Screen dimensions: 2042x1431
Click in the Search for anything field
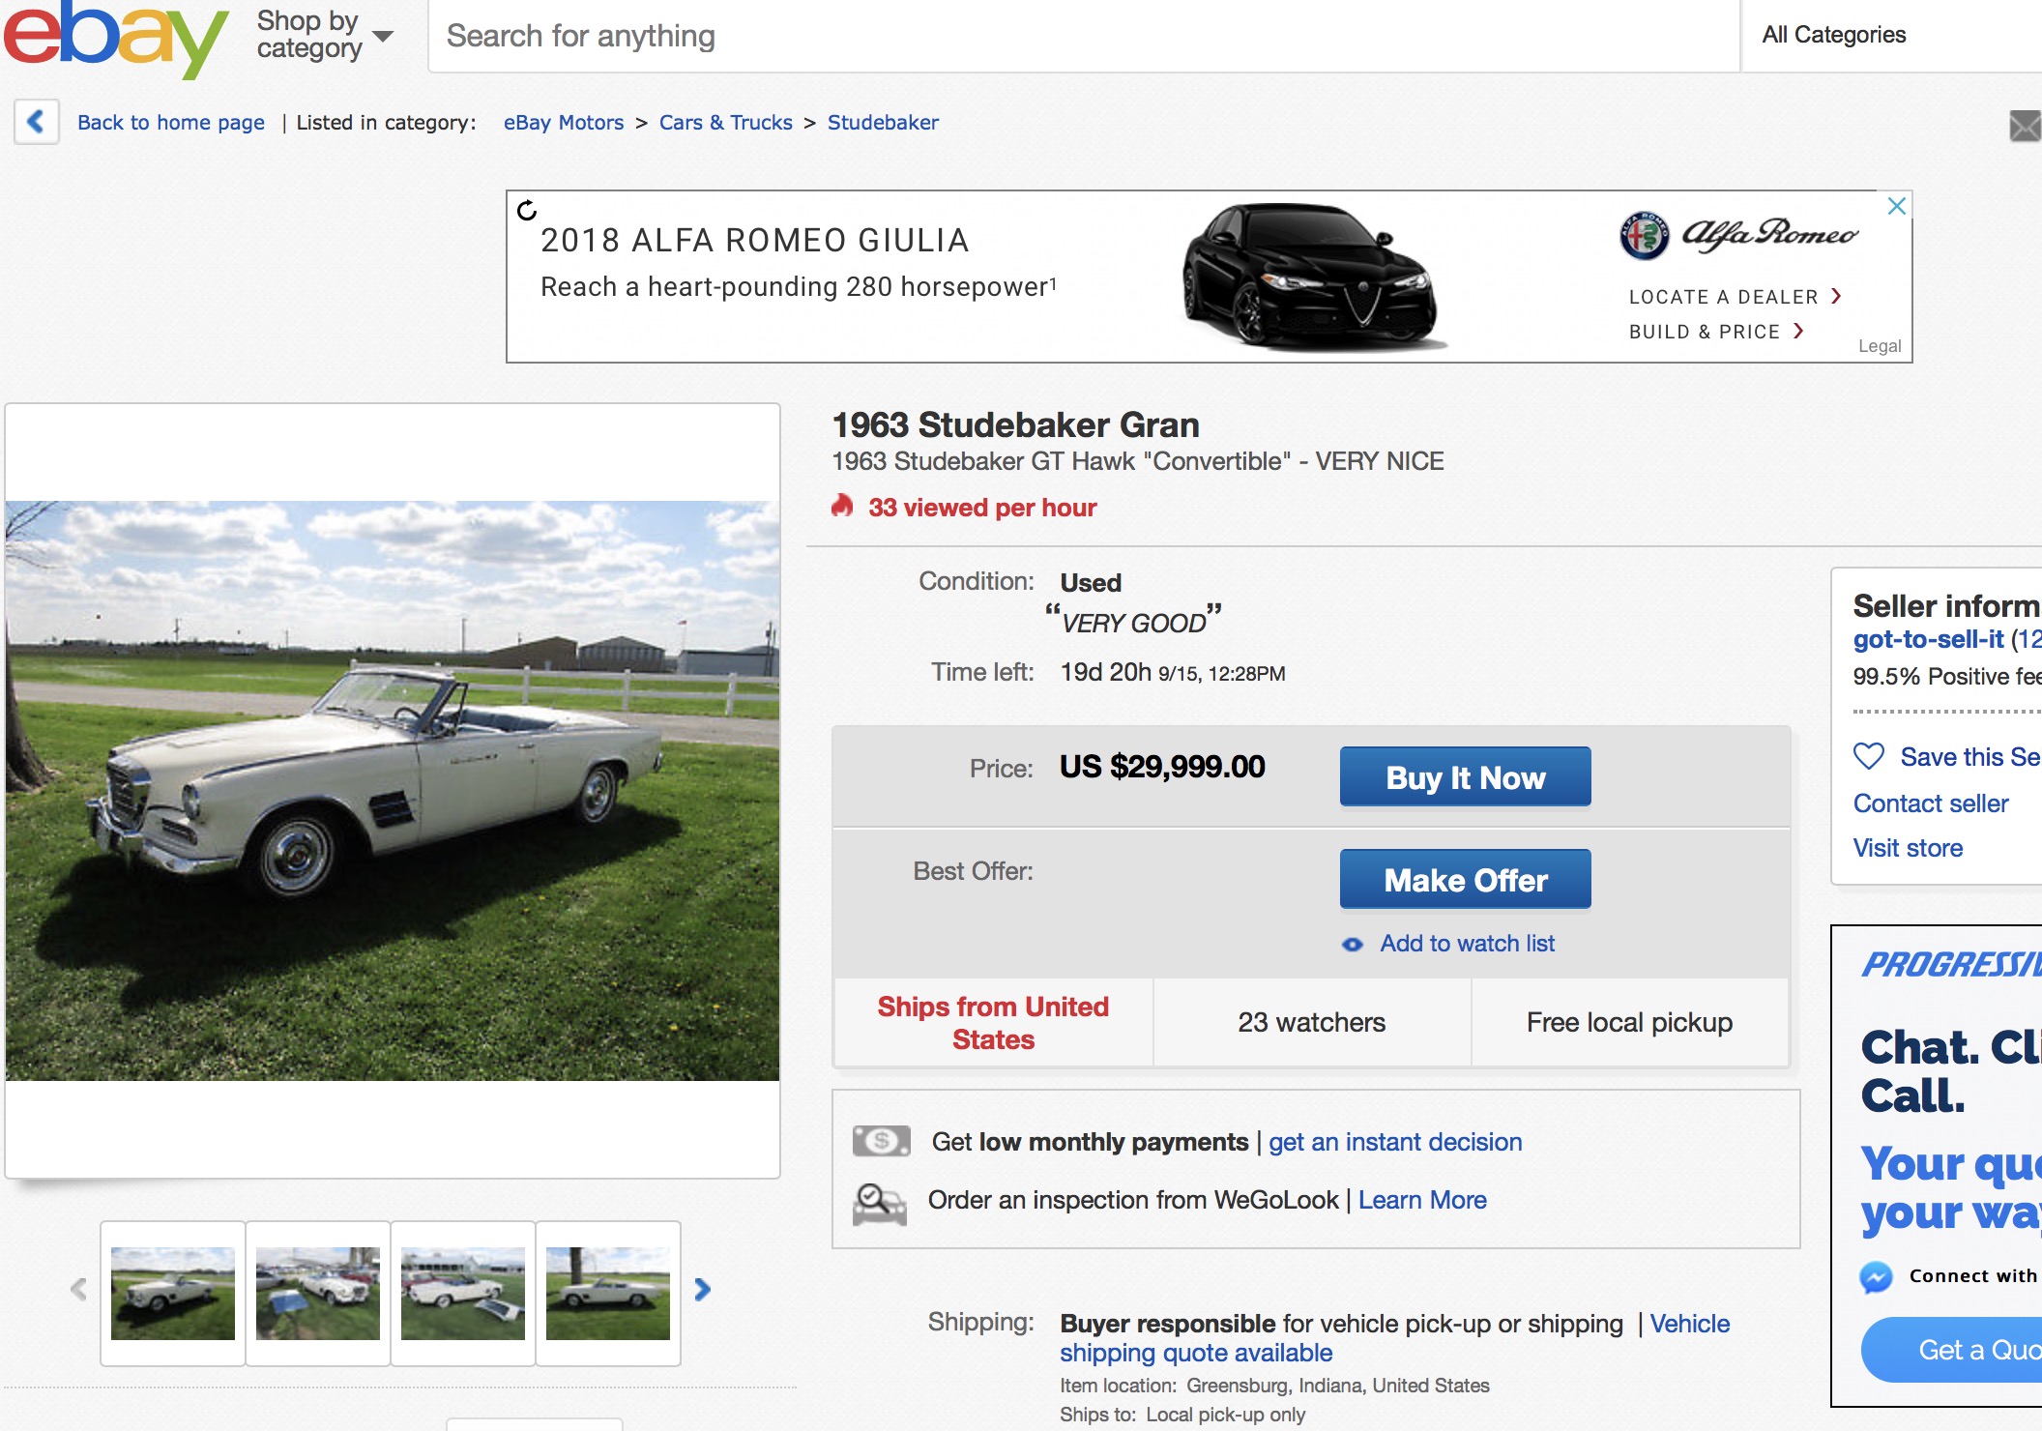(1083, 37)
